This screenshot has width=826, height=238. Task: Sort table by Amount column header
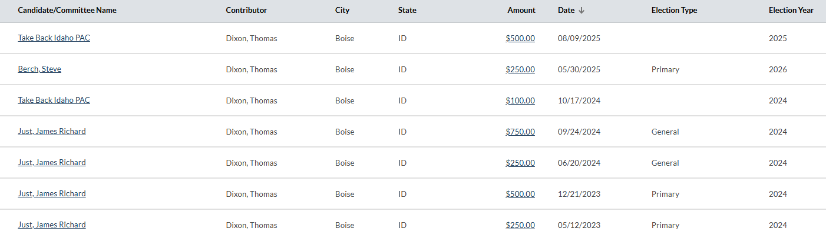521,11
